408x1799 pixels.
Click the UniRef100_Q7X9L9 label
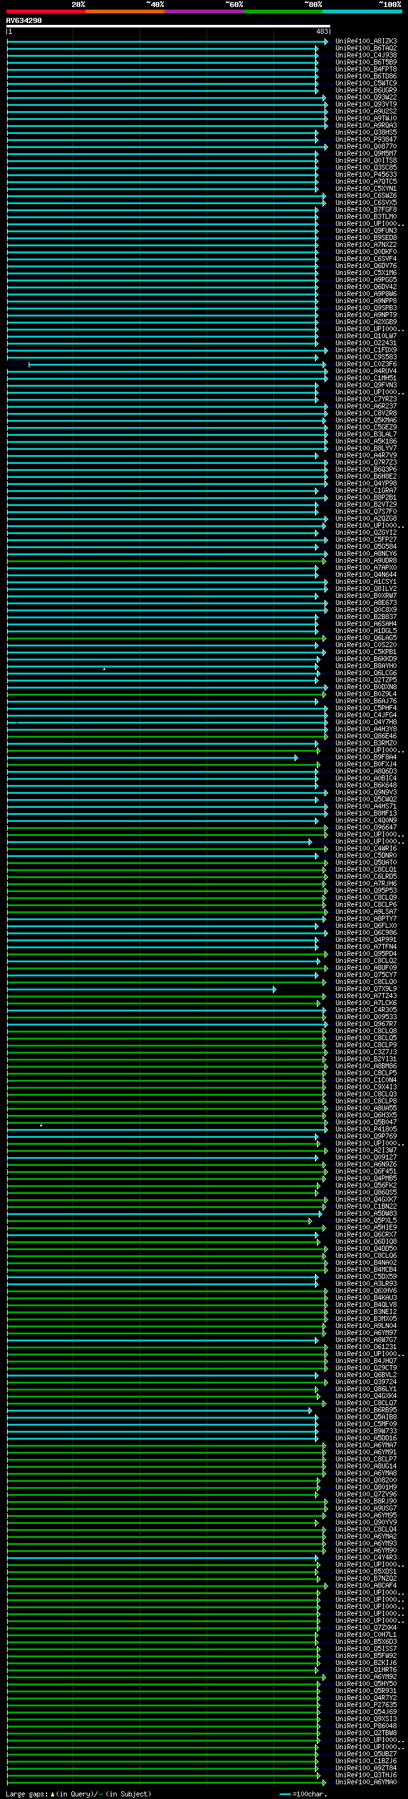[x=366, y=989]
